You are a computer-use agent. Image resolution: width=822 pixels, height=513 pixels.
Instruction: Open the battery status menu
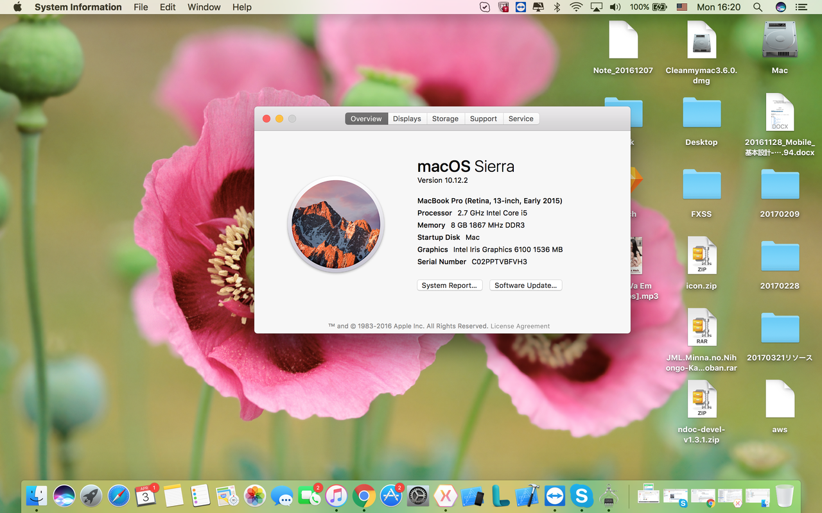point(648,7)
